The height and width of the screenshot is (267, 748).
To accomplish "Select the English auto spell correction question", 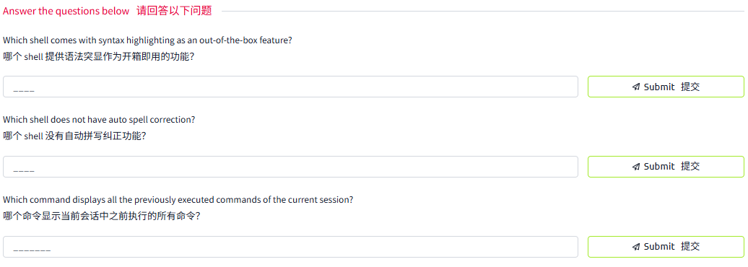I will pyautogui.click(x=99, y=119).
